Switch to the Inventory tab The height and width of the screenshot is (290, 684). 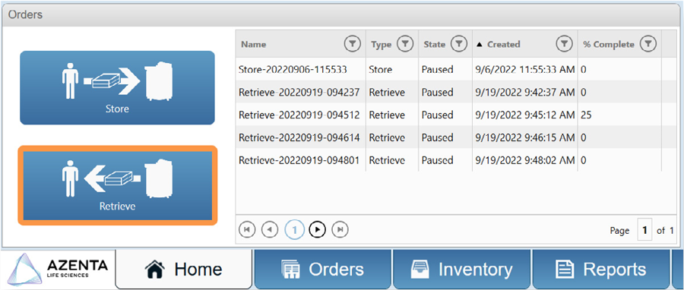pos(462,269)
